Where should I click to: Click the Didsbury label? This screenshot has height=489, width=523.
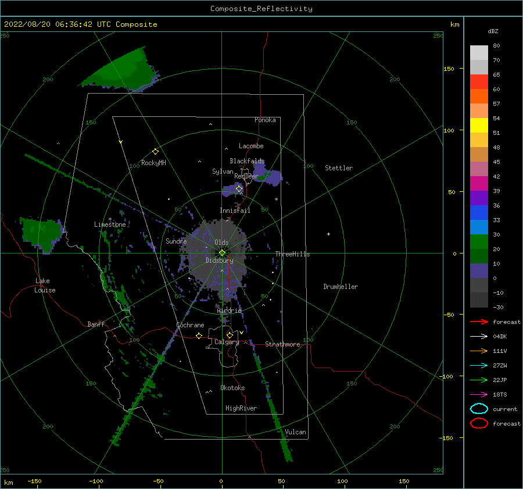219,260
